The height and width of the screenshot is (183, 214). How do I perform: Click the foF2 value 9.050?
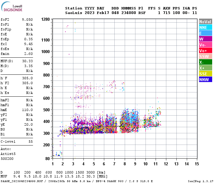pyautogui.click(x=27, y=20)
